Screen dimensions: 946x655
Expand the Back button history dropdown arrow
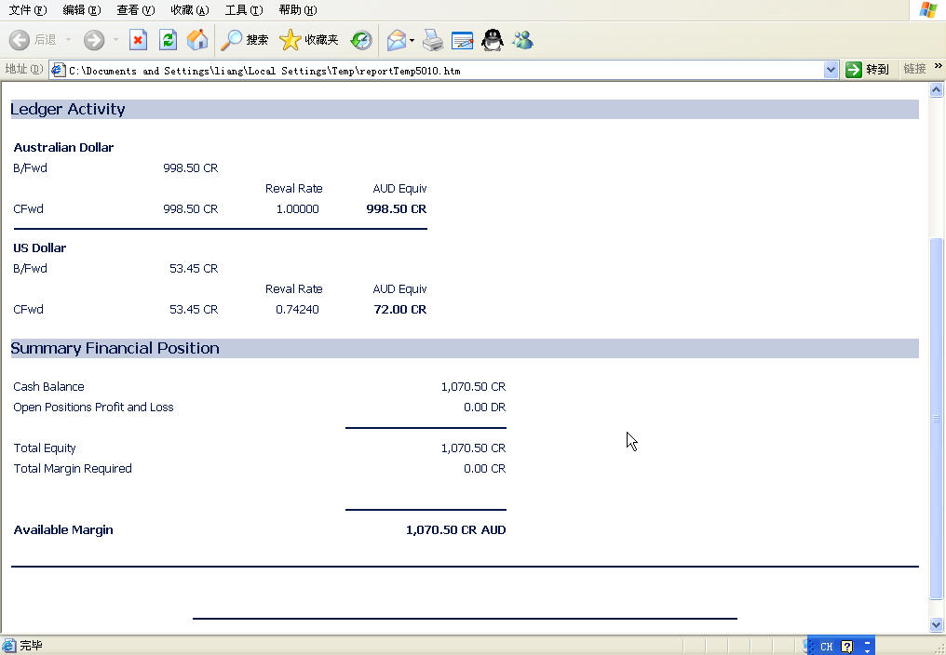(x=68, y=40)
